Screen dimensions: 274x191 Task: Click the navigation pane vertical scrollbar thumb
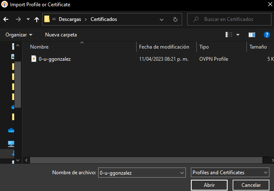(18, 85)
